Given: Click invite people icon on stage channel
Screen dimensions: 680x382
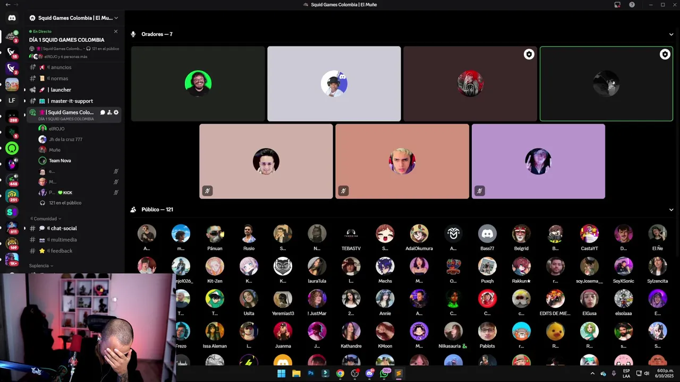Looking at the screenshot, I should point(109,112).
